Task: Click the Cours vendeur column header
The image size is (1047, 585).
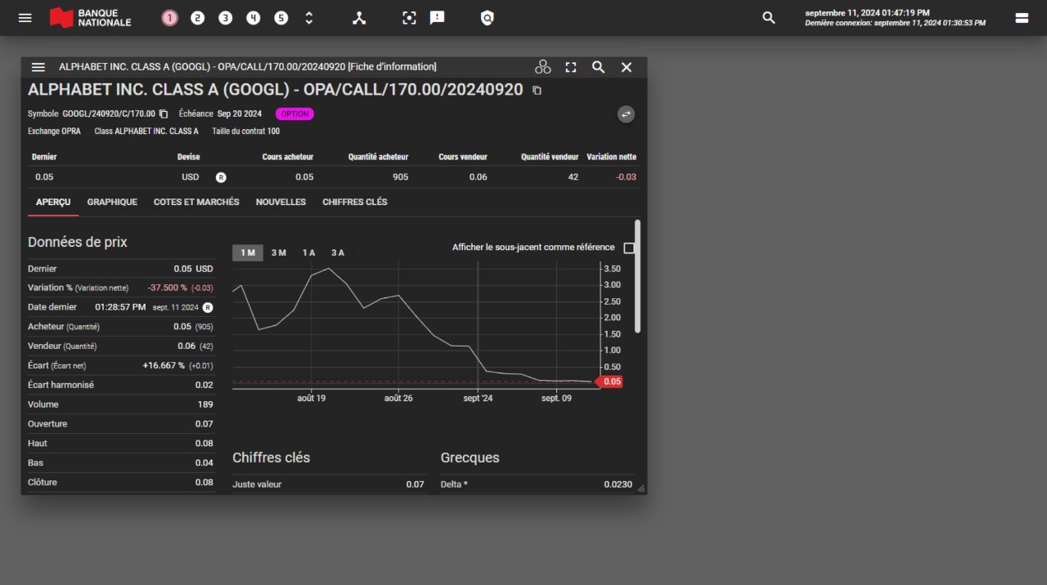Action: coord(463,157)
